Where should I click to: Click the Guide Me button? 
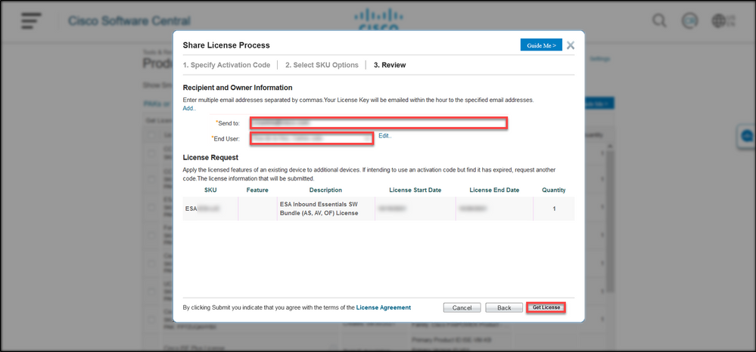pos(540,45)
